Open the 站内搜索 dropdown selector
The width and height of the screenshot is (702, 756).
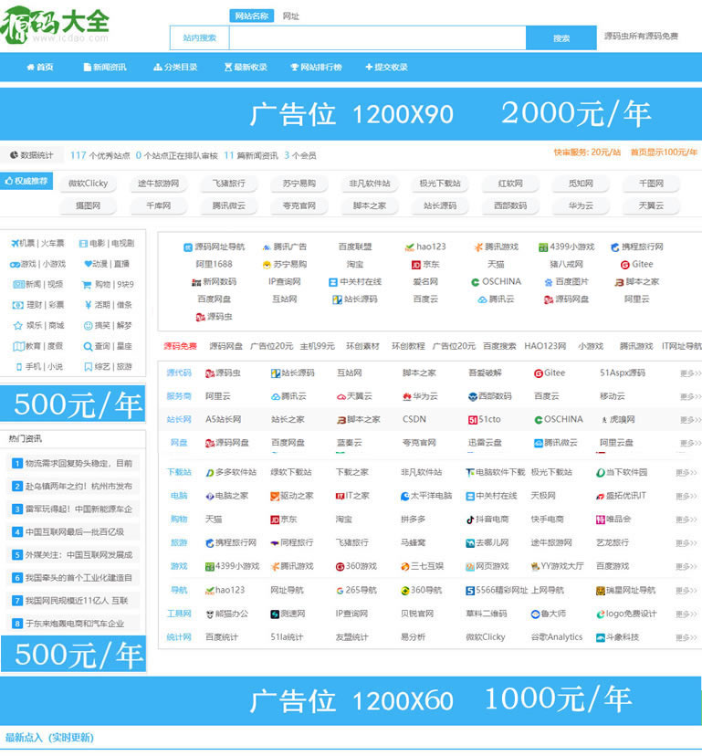[x=200, y=37]
